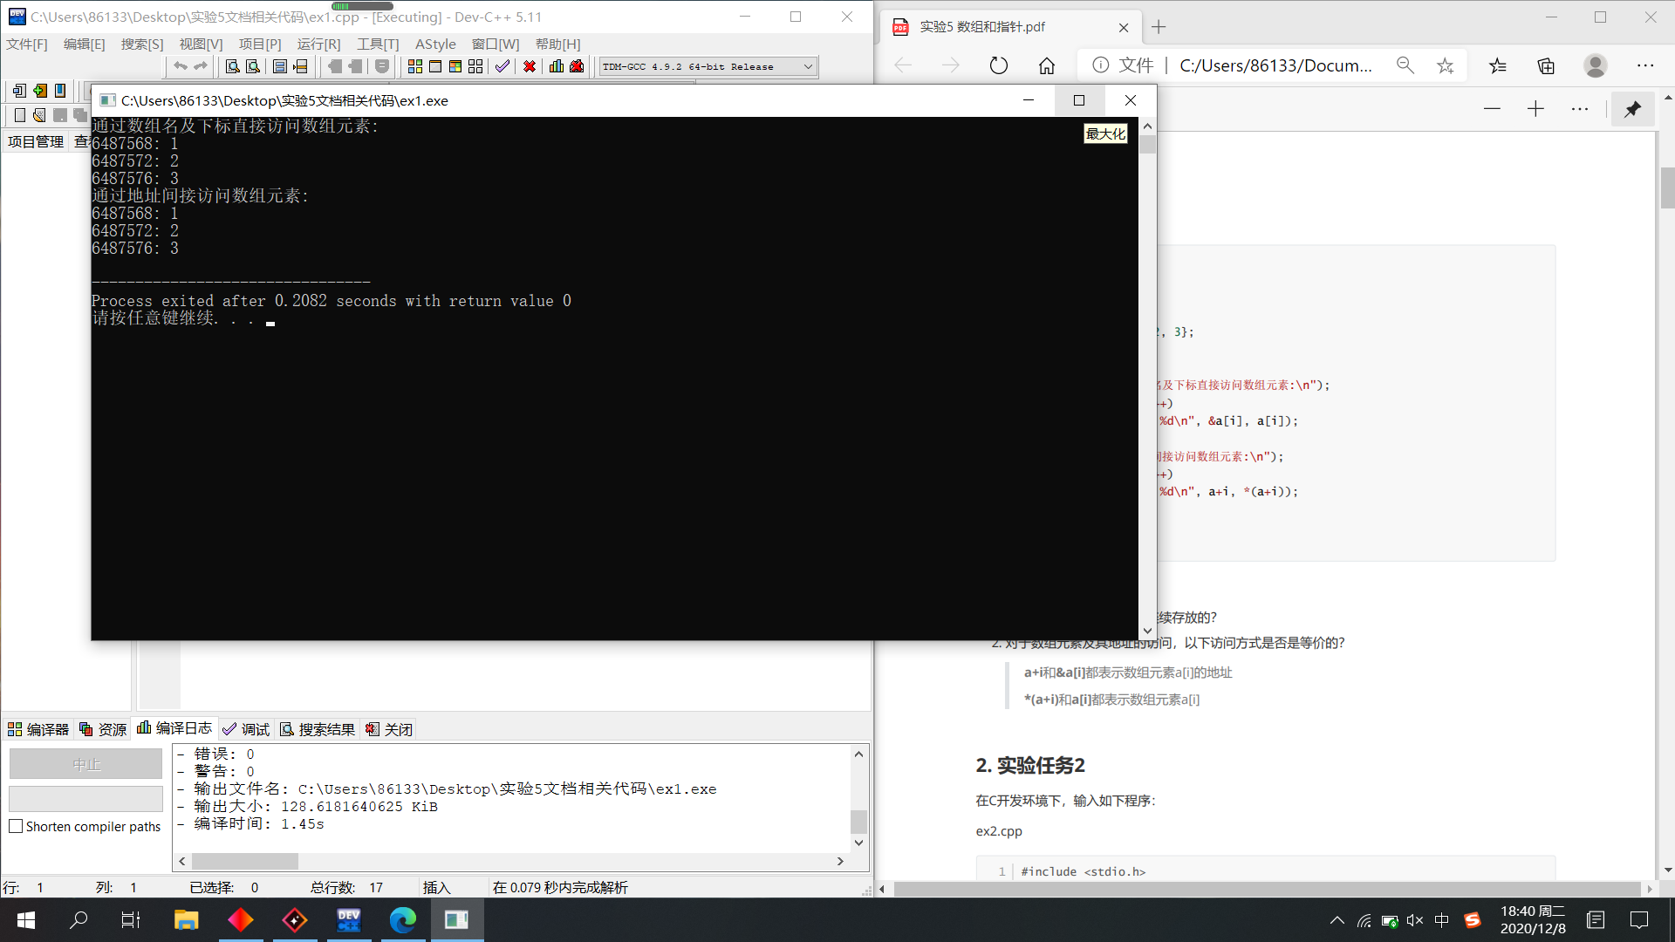Pin the PDF toolbar with pushpin icon
The image size is (1675, 942).
point(1632,109)
